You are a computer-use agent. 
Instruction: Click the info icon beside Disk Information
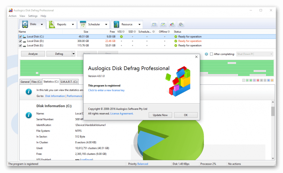(29, 115)
